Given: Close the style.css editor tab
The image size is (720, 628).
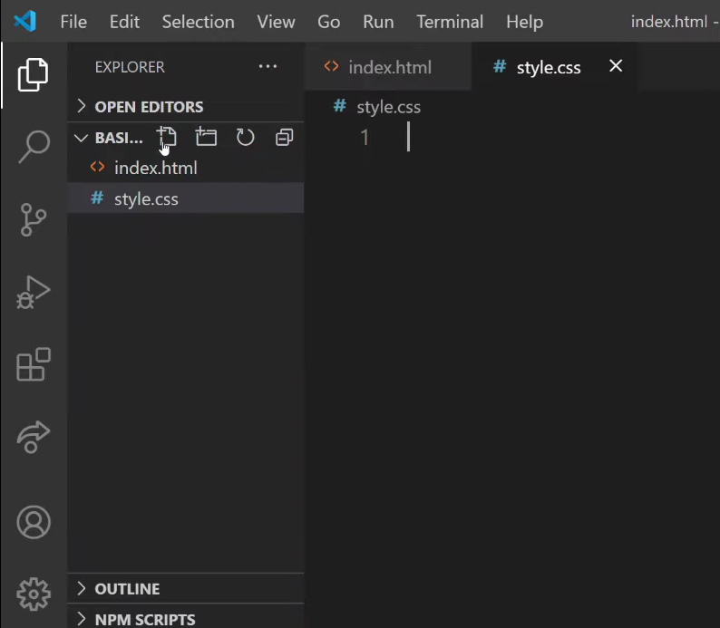Looking at the screenshot, I should 616,65.
